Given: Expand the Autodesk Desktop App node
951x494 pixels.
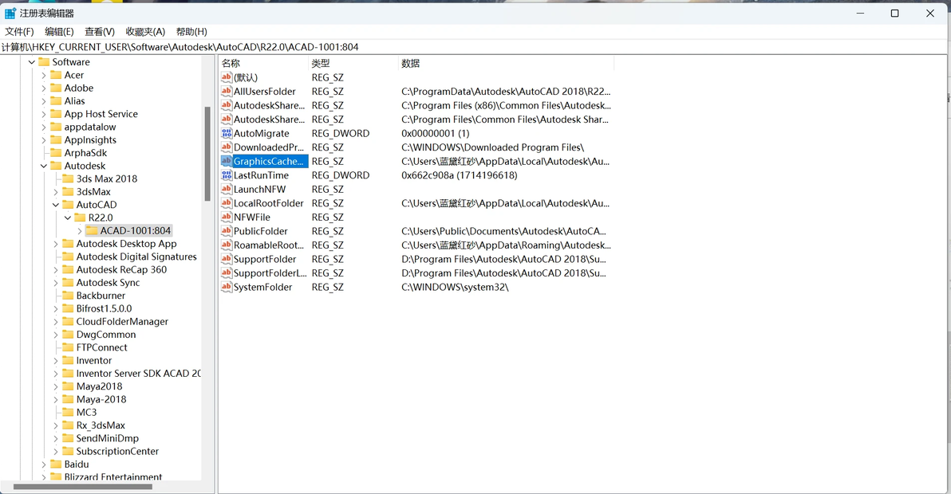Looking at the screenshot, I should pos(56,243).
